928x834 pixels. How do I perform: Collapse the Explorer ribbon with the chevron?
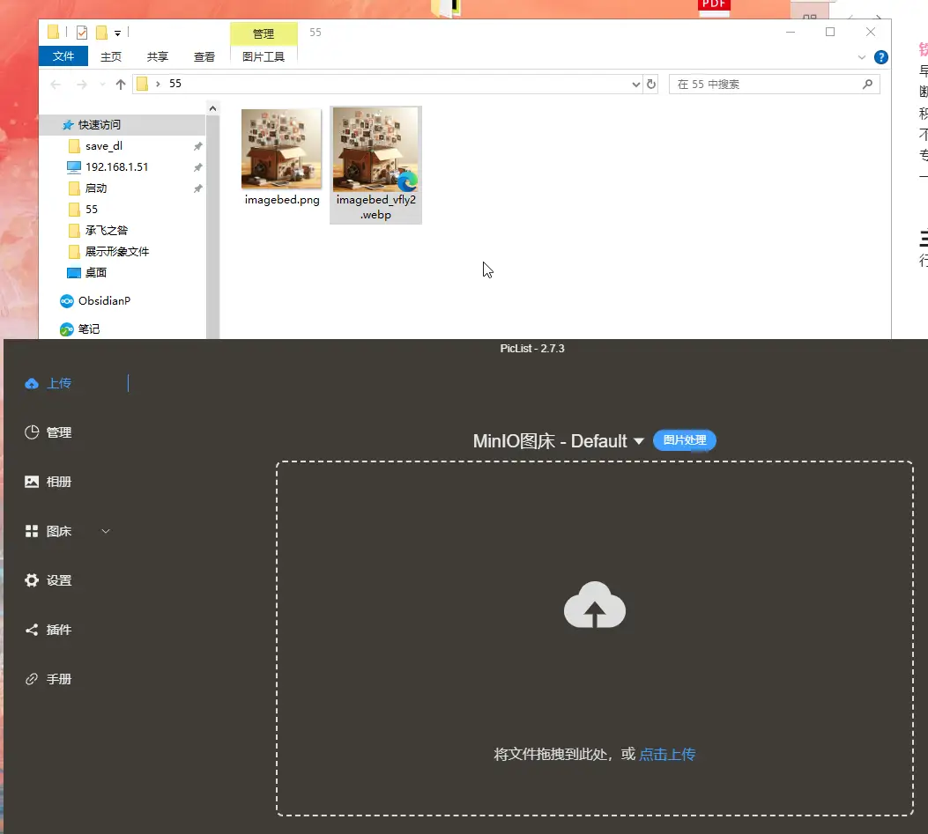[x=862, y=57]
